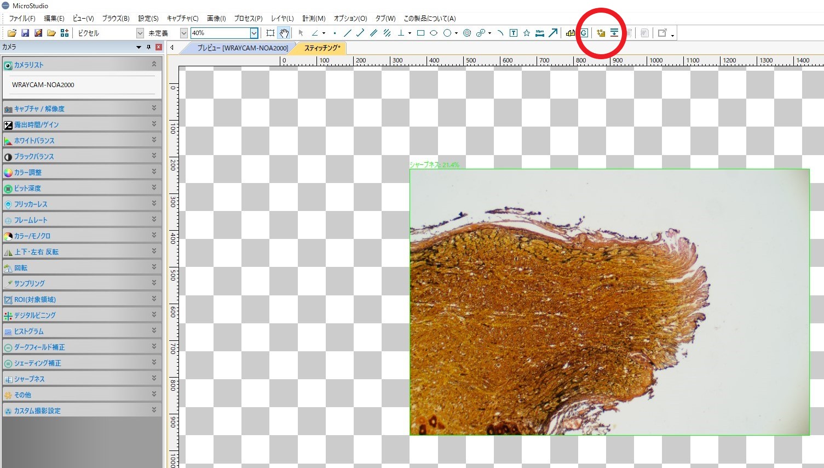Click the scale bar tool icon
This screenshot has width=824, height=468.
pyautogui.click(x=540, y=33)
